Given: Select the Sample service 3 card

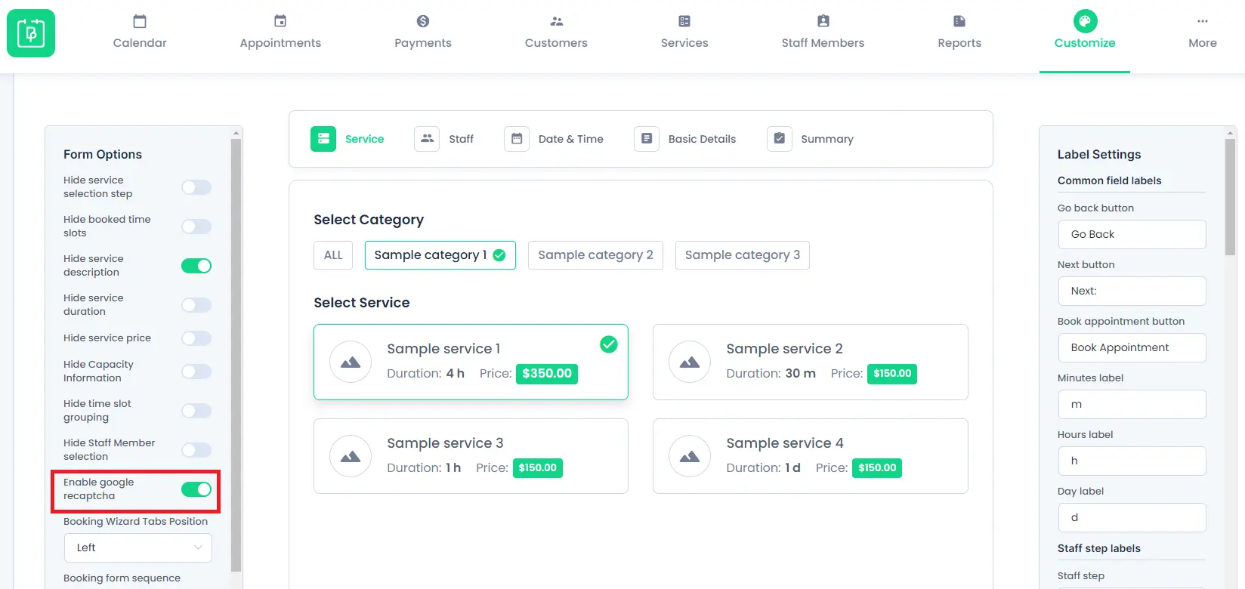Looking at the screenshot, I should coord(471,456).
